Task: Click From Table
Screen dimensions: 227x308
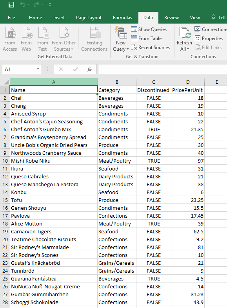Action: point(146,38)
